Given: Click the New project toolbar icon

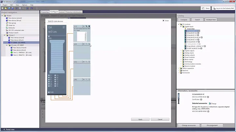Looking at the screenshot, I should click(x=3, y=8).
